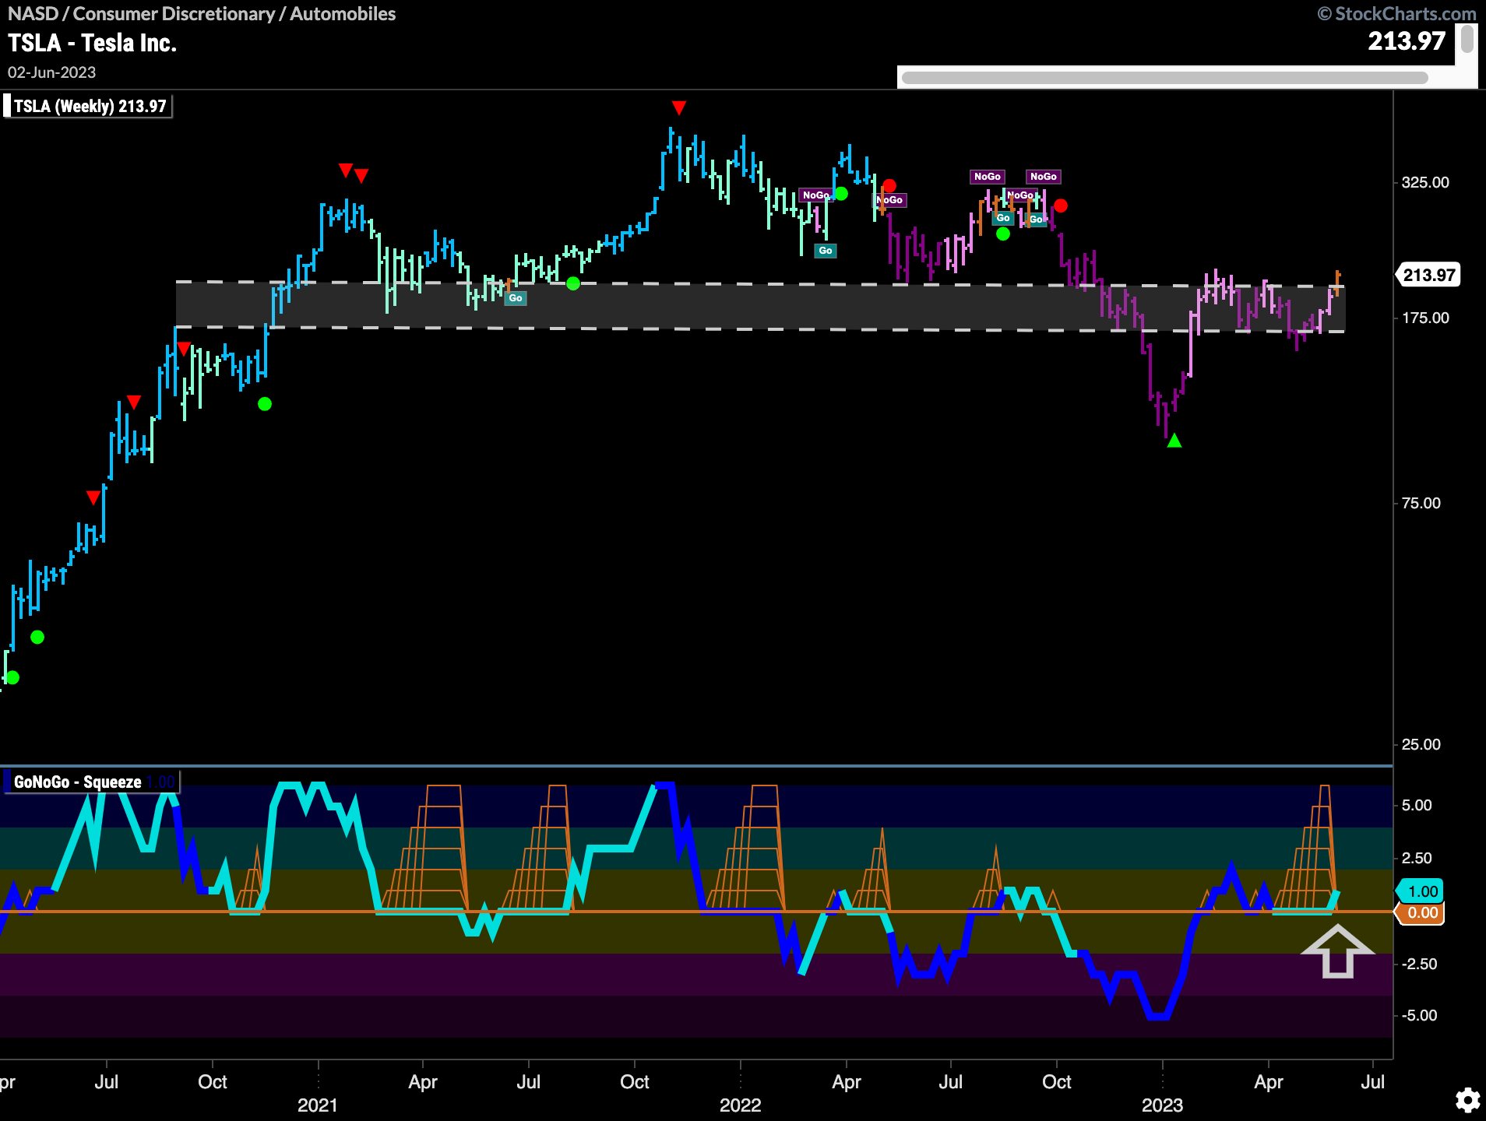Click the rightmost NoGo label near September 2022

point(1043,177)
